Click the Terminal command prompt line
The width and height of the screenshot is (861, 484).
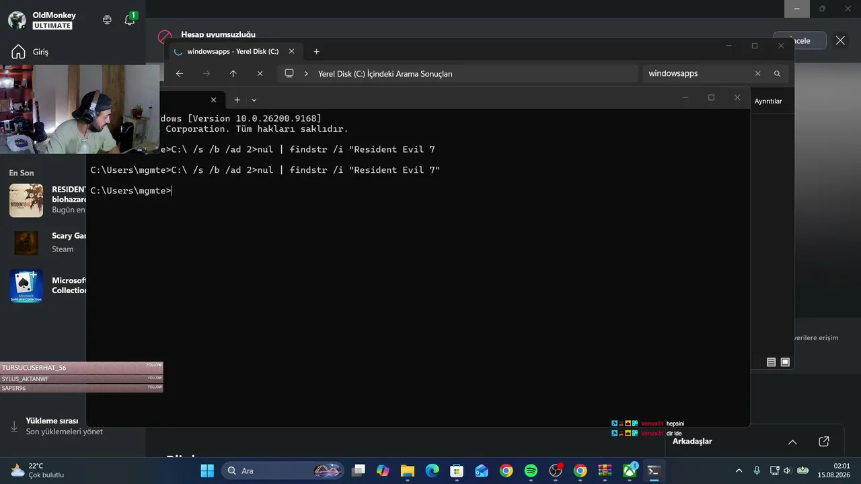(x=131, y=190)
